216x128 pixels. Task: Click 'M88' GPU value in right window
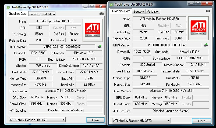click(143, 25)
